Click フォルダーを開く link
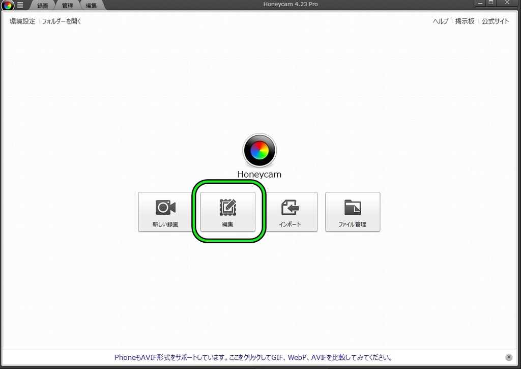The image size is (521, 369). click(62, 21)
